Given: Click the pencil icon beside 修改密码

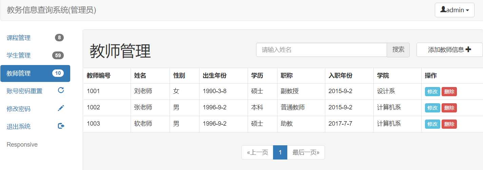Looking at the screenshot, I should [x=61, y=108].
